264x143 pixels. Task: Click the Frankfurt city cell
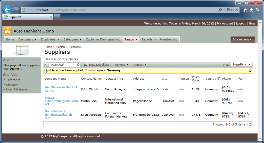(168, 101)
